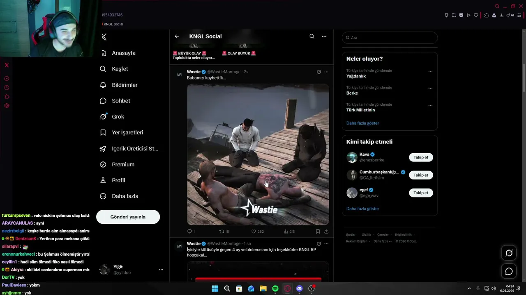This screenshot has width=526, height=295.
Task: Open the more menu on the Babamızı kaybettik post
Action: (x=326, y=72)
